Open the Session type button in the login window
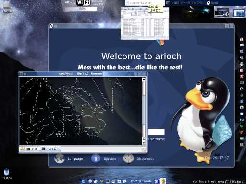 tap(96, 159)
